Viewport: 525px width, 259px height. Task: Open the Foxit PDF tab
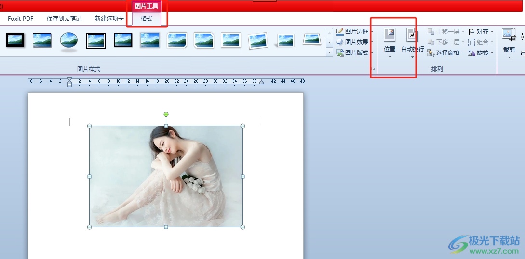point(21,19)
